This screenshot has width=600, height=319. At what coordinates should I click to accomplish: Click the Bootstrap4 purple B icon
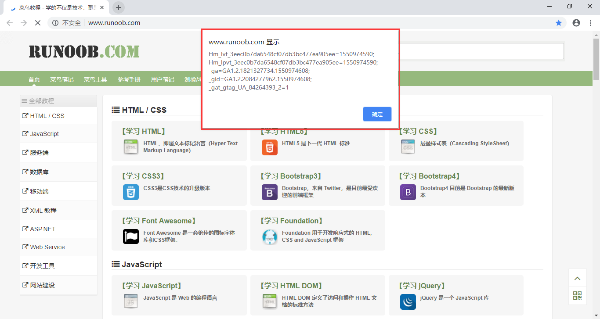point(408,192)
